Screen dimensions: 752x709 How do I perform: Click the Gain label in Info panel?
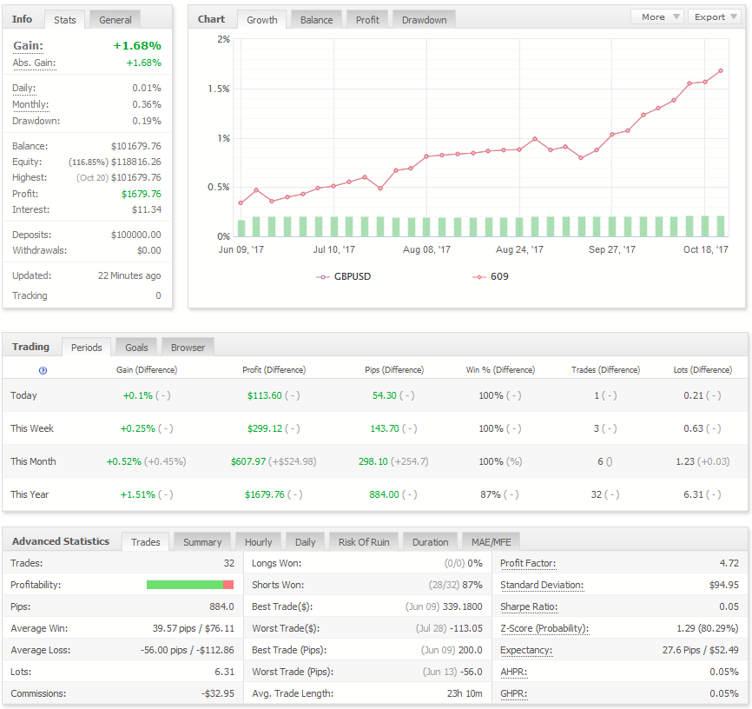pyautogui.click(x=29, y=45)
